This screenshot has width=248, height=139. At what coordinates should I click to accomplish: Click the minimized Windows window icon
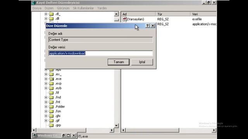point(34,136)
